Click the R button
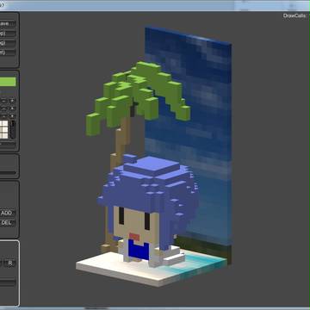310x310 pixels. click(x=10, y=263)
